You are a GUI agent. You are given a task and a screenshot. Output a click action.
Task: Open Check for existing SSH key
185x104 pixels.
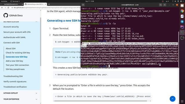click(18, 53)
